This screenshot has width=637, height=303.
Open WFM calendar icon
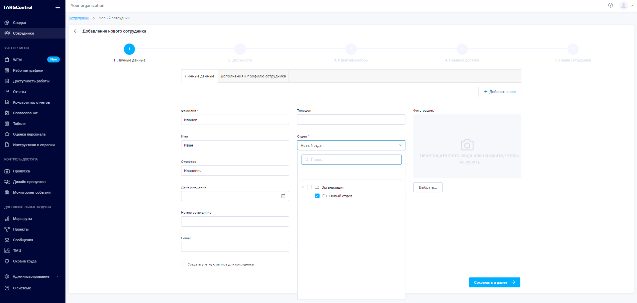7,60
